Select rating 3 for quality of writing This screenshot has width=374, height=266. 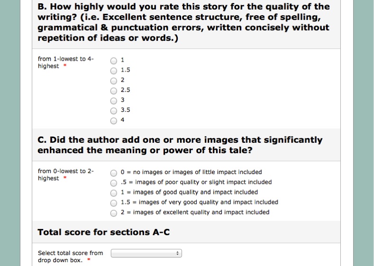(114, 101)
